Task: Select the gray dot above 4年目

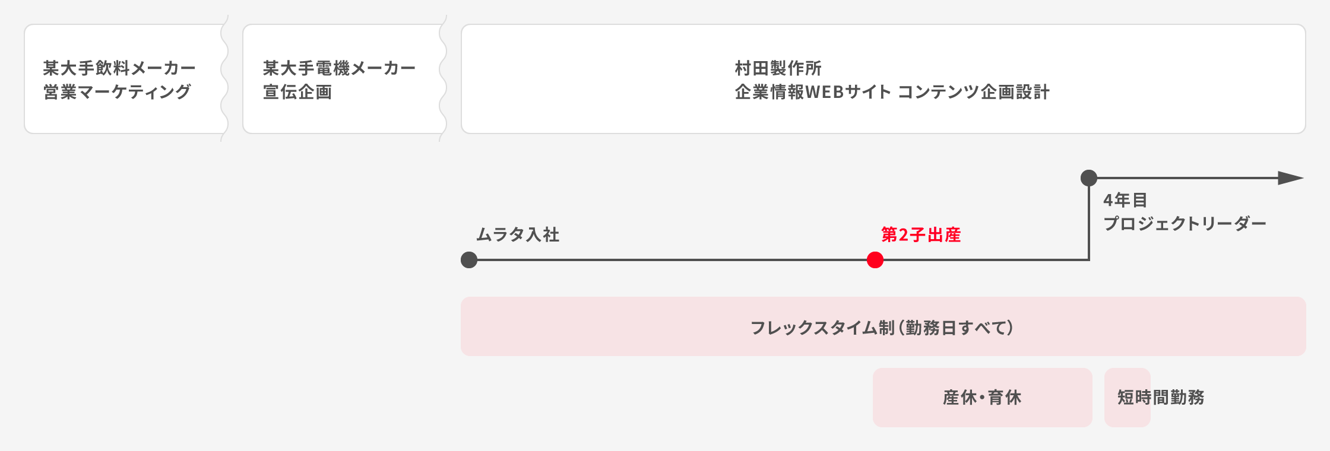Action: (x=1088, y=177)
